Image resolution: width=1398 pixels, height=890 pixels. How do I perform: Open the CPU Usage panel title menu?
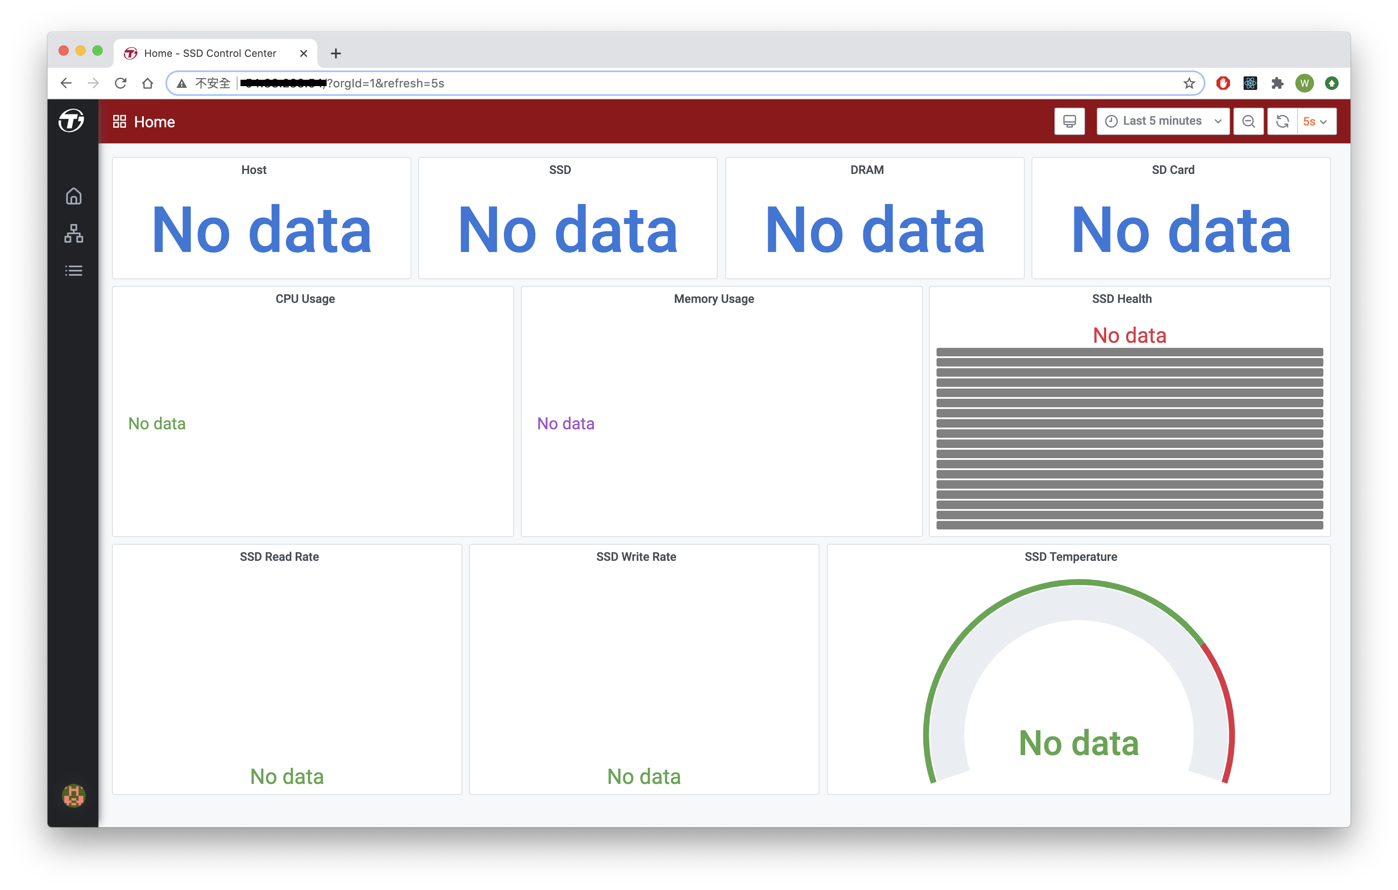[305, 298]
